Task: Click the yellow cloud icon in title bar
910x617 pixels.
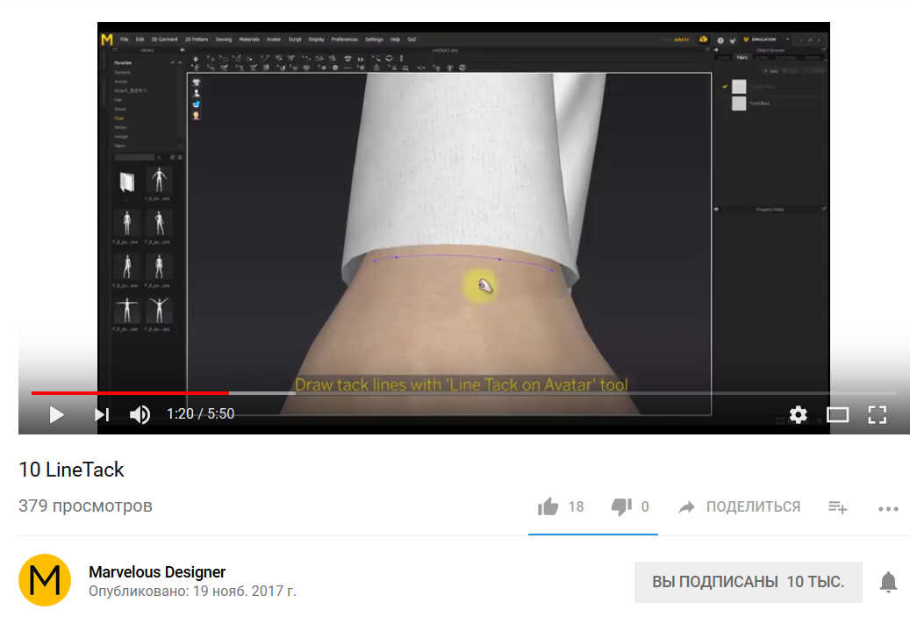Action: 704,39
